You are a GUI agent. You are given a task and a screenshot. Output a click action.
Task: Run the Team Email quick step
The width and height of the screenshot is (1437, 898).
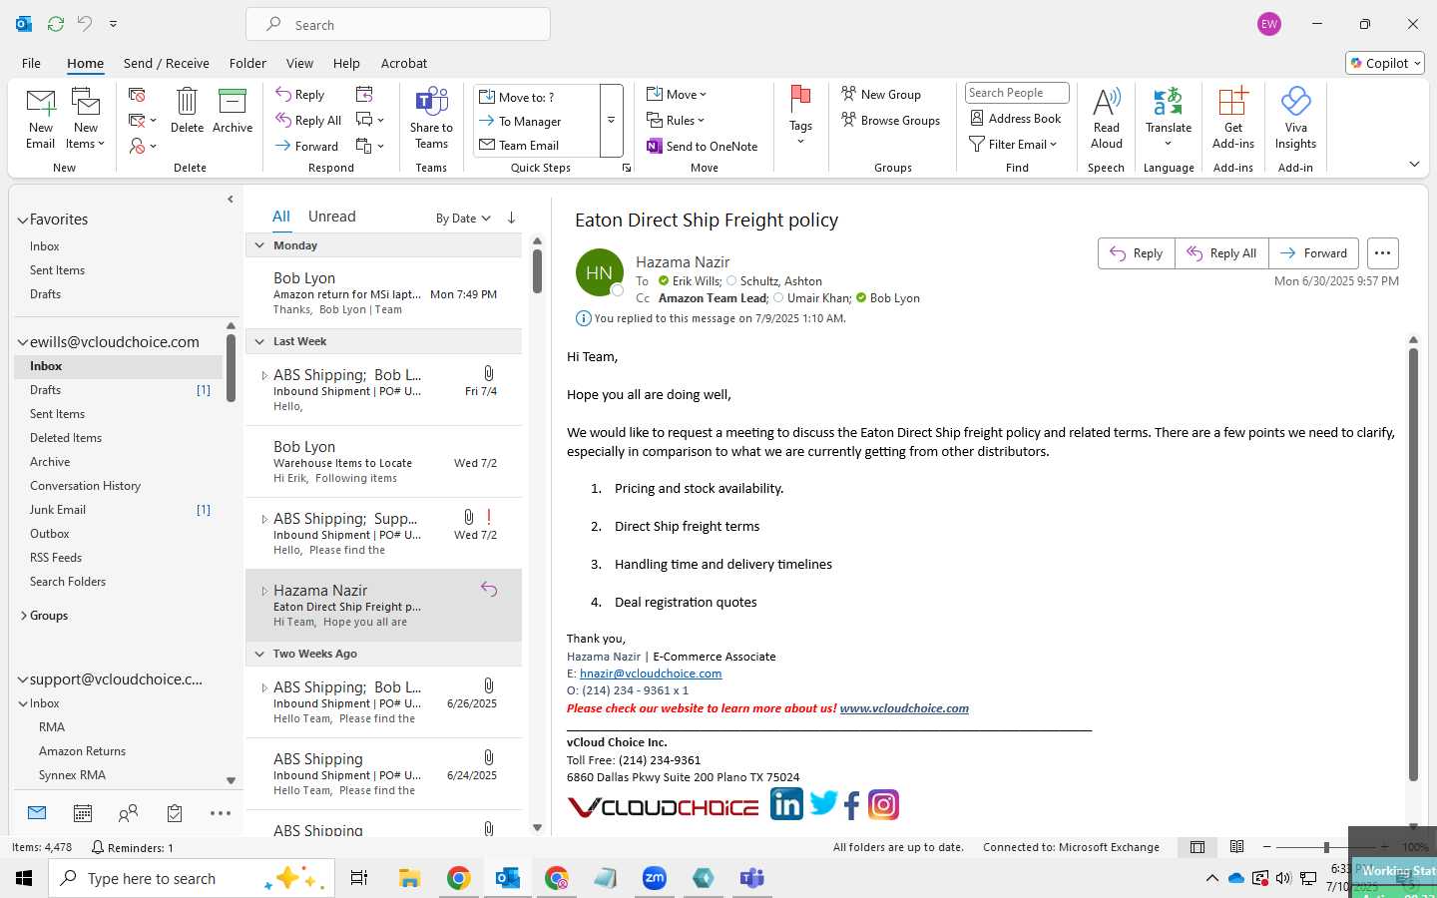(x=537, y=146)
